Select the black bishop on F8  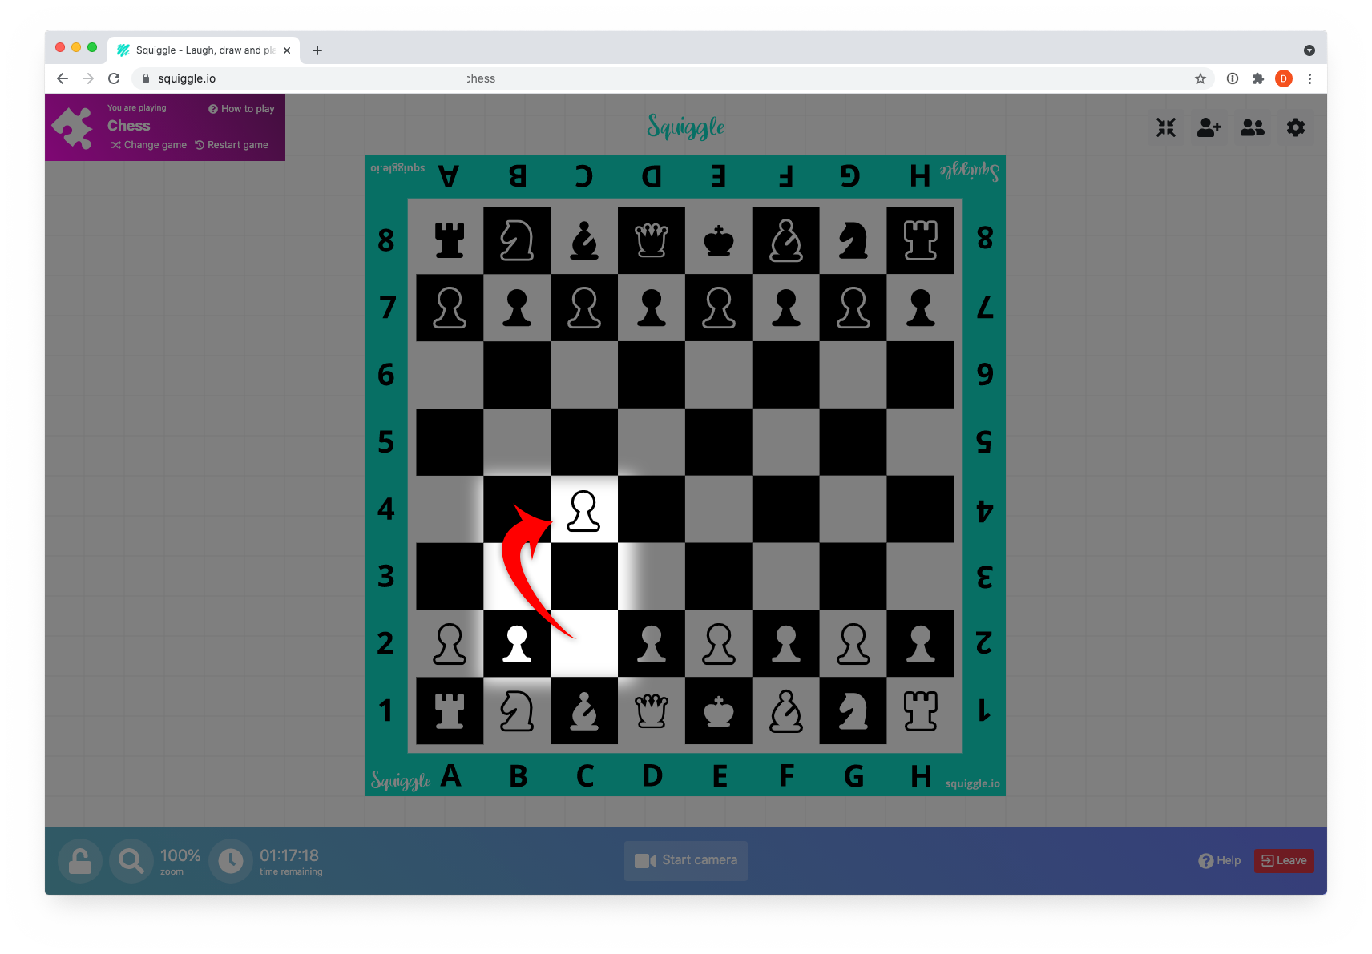[x=786, y=240]
